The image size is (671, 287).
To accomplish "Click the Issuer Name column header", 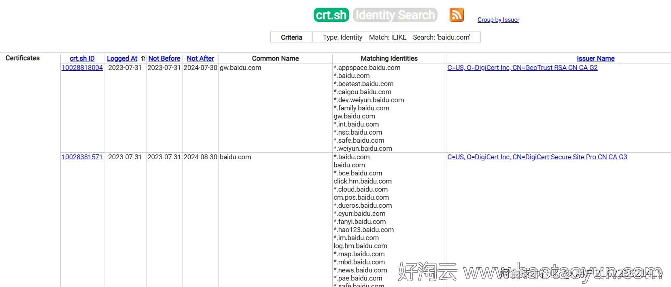I will point(595,59).
